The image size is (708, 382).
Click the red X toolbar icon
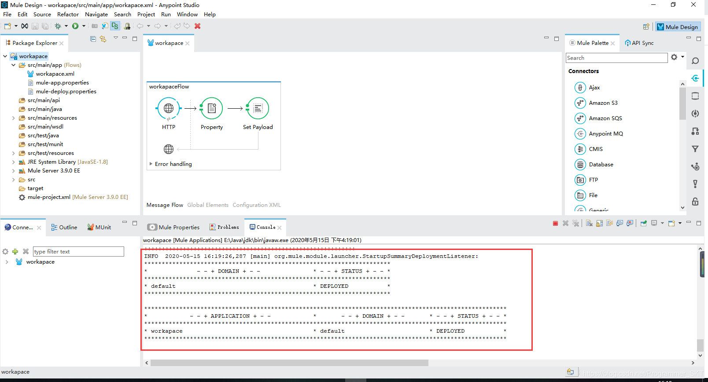[x=198, y=26]
